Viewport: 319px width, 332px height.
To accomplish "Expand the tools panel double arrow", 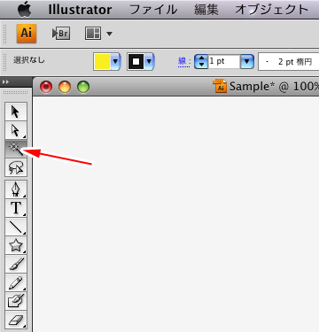I will coord(5,82).
